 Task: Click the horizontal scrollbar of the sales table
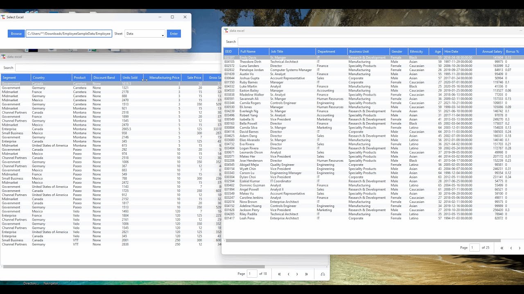(x=123, y=267)
